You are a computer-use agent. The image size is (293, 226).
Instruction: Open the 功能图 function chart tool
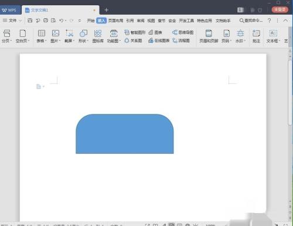114,36
